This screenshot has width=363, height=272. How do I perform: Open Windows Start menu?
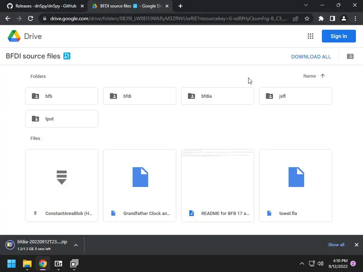[11, 263]
